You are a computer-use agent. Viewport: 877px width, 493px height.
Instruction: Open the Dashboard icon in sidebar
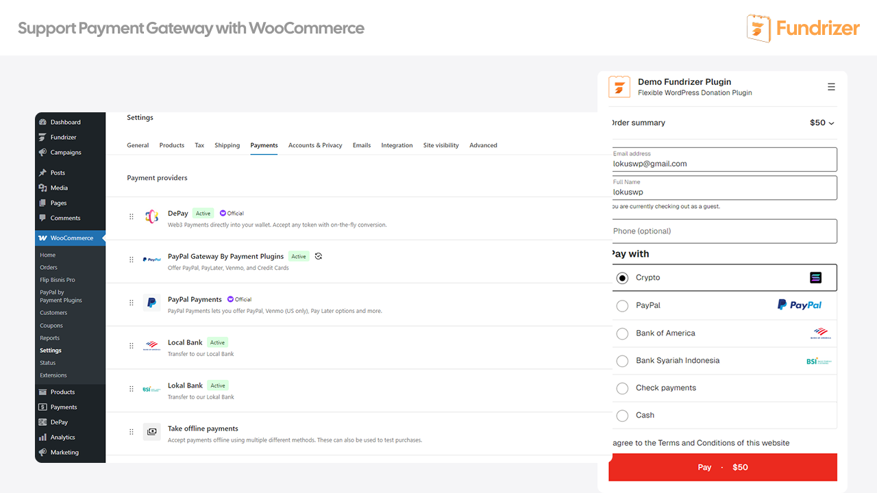43,122
